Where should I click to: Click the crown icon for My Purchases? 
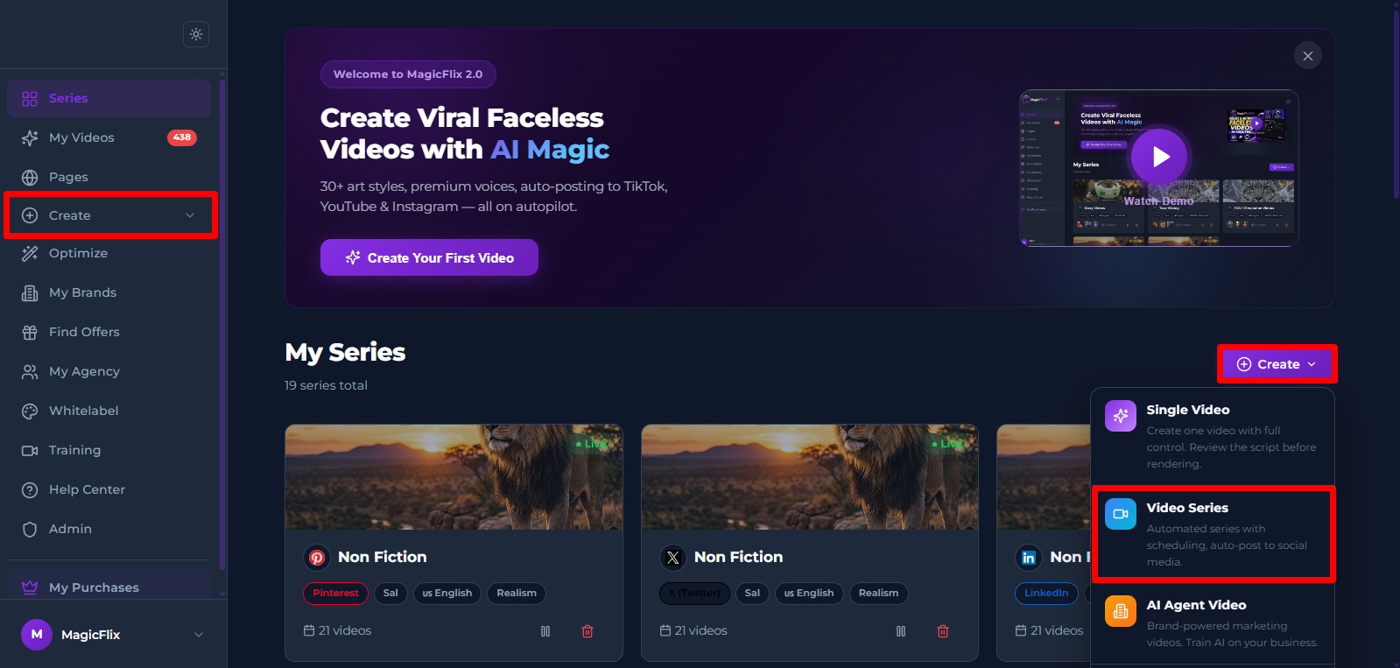pyautogui.click(x=30, y=587)
